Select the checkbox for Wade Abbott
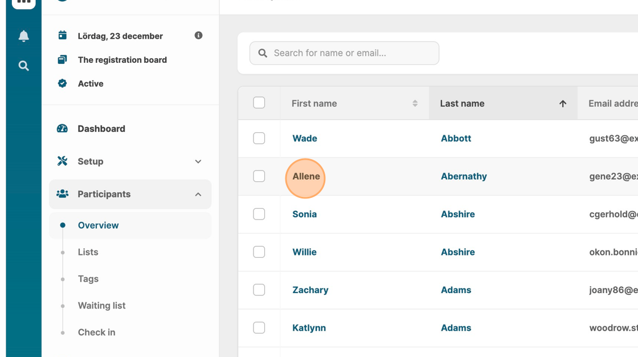This screenshot has width=638, height=357. click(259, 138)
